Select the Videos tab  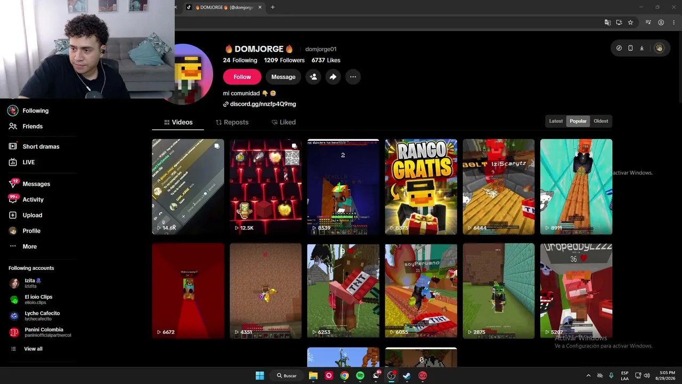click(x=178, y=122)
